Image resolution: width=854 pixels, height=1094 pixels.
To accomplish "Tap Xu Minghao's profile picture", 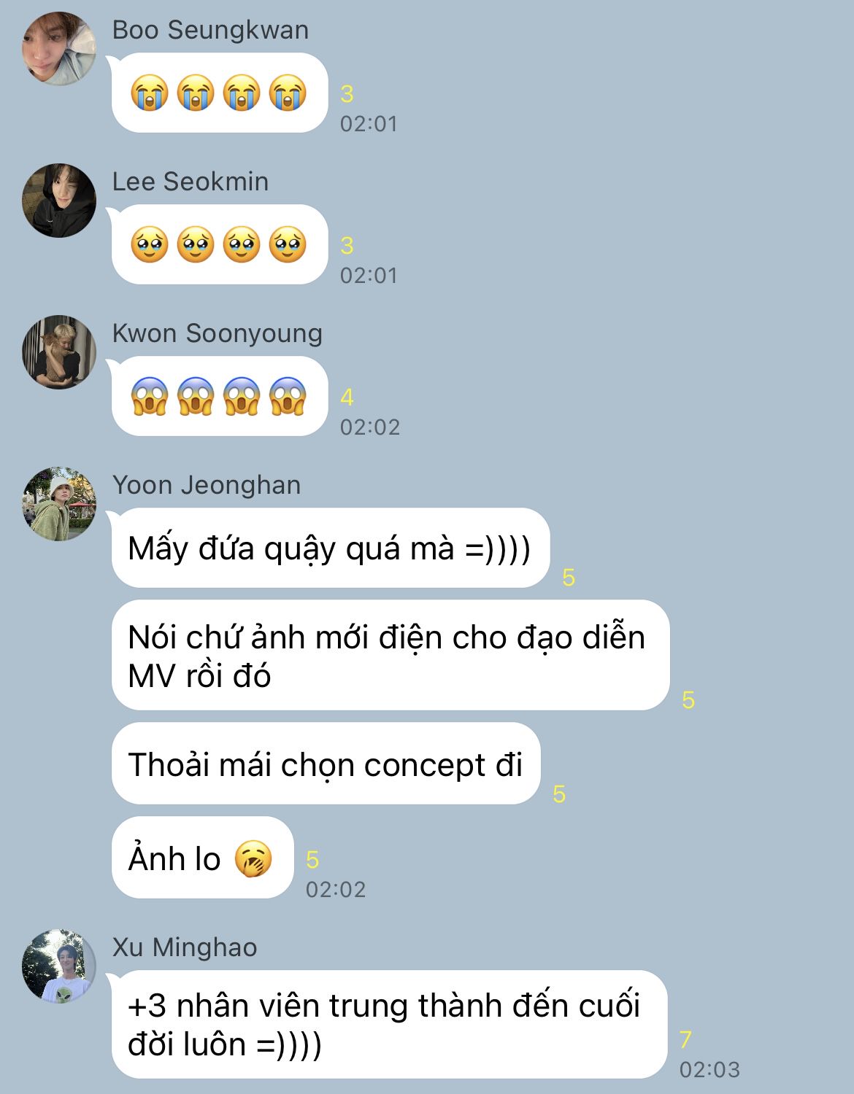I will 59,966.
